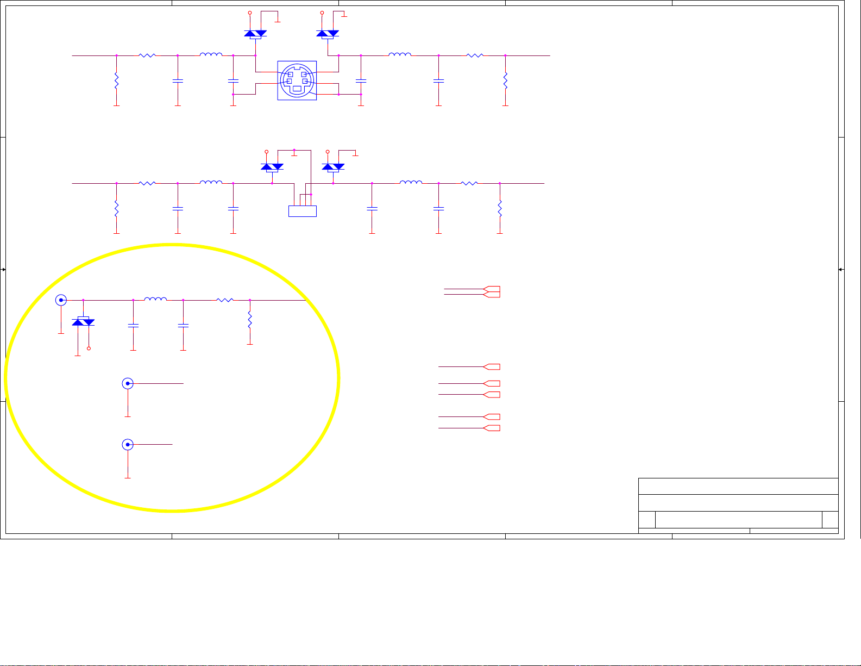Select the rectangular four-pin header connector symbol
This screenshot has width=861, height=666.
pos(302,211)
